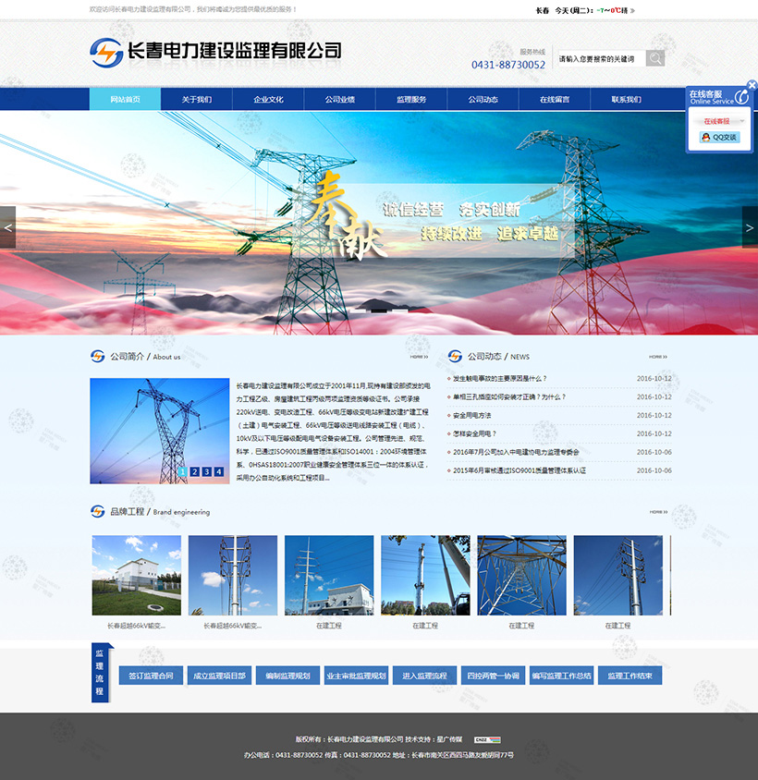The width and height of the screenshot is (758, 780).
Task: Switch to slide 4 in company intro image
Action: click(x=219, y=471)
